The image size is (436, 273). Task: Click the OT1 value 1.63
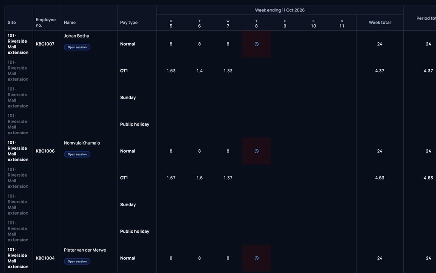coord(171,71)
